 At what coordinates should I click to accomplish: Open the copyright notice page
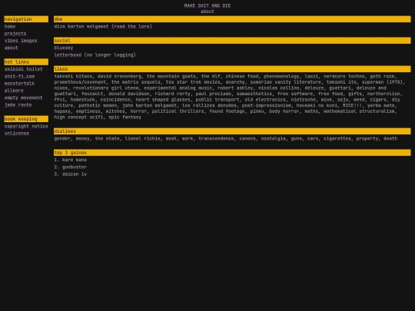click(x=26, y=127)
